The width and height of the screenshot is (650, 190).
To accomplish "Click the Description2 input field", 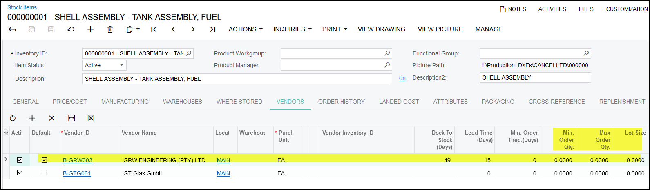I will [535, 77].
